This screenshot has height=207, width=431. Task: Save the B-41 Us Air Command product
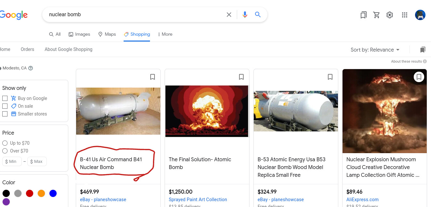coord(153,77)
